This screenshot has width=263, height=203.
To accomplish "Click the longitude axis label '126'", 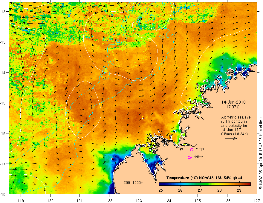I will (x=227, y=201).
